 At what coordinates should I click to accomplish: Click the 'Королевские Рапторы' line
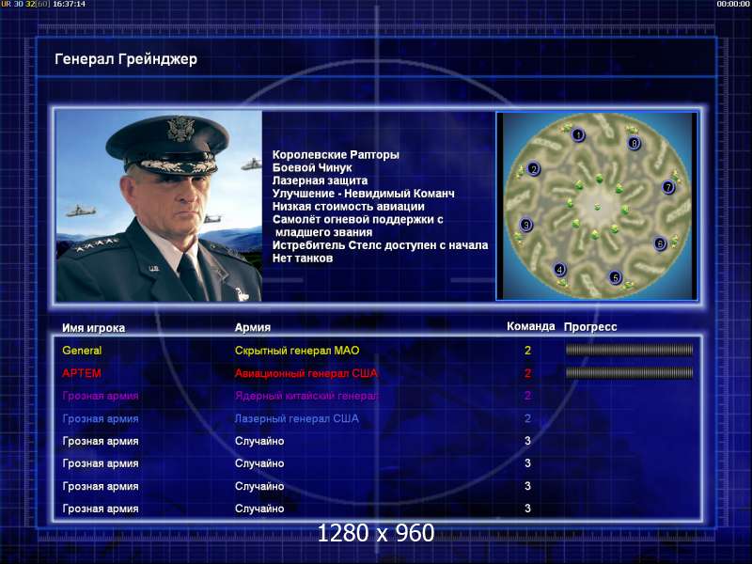(x=336, y=154)
